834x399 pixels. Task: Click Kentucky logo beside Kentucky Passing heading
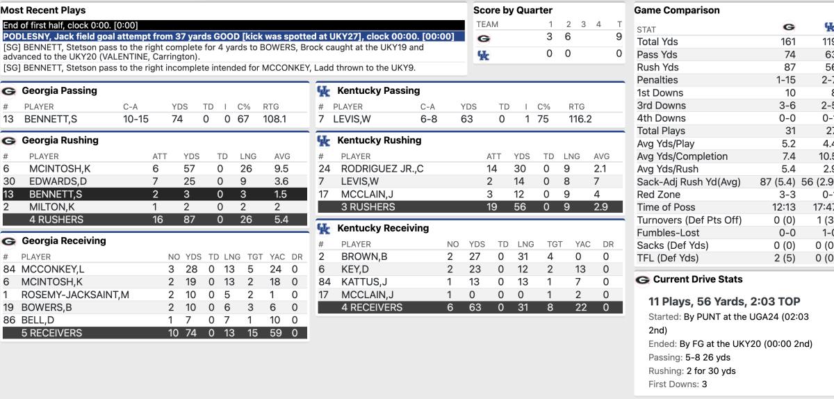pos(323,91)
